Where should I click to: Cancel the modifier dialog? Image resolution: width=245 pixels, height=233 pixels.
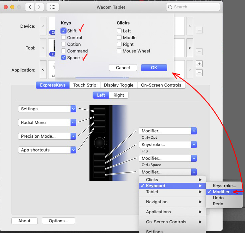tap(123, 68)
